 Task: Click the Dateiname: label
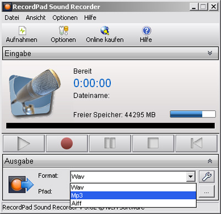[x=91, y=95]
